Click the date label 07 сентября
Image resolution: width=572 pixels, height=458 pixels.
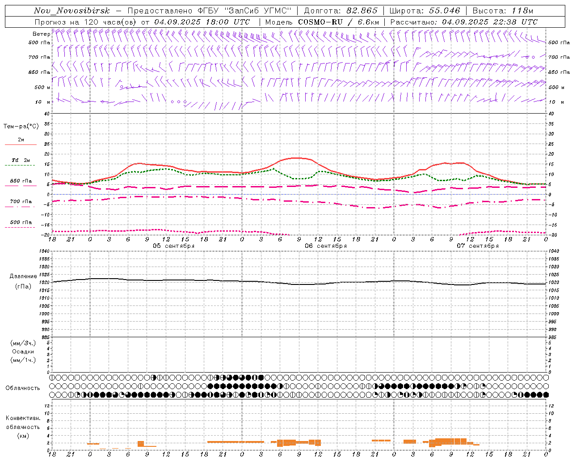(x=478, y=246)
